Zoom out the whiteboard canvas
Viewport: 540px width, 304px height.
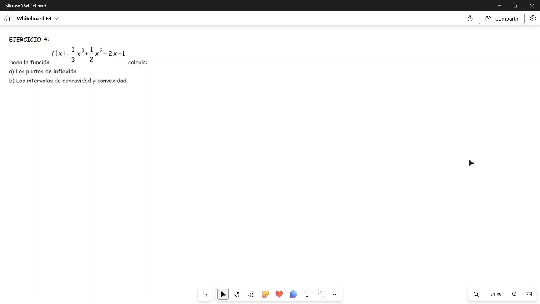click(x=476, y=294)
